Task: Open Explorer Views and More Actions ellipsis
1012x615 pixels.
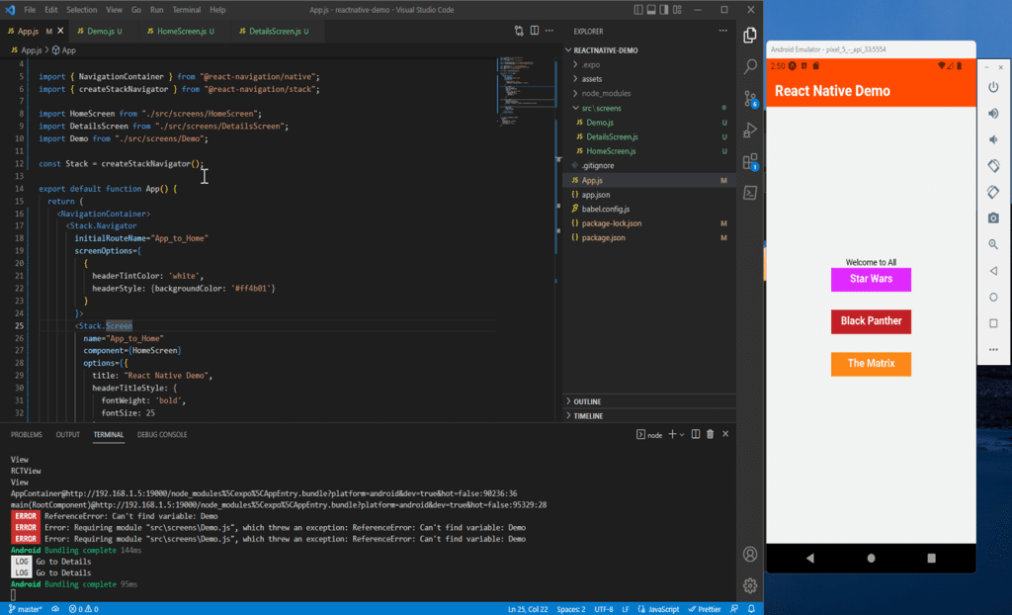Action: pyautogui.click(x=722, y=31)
